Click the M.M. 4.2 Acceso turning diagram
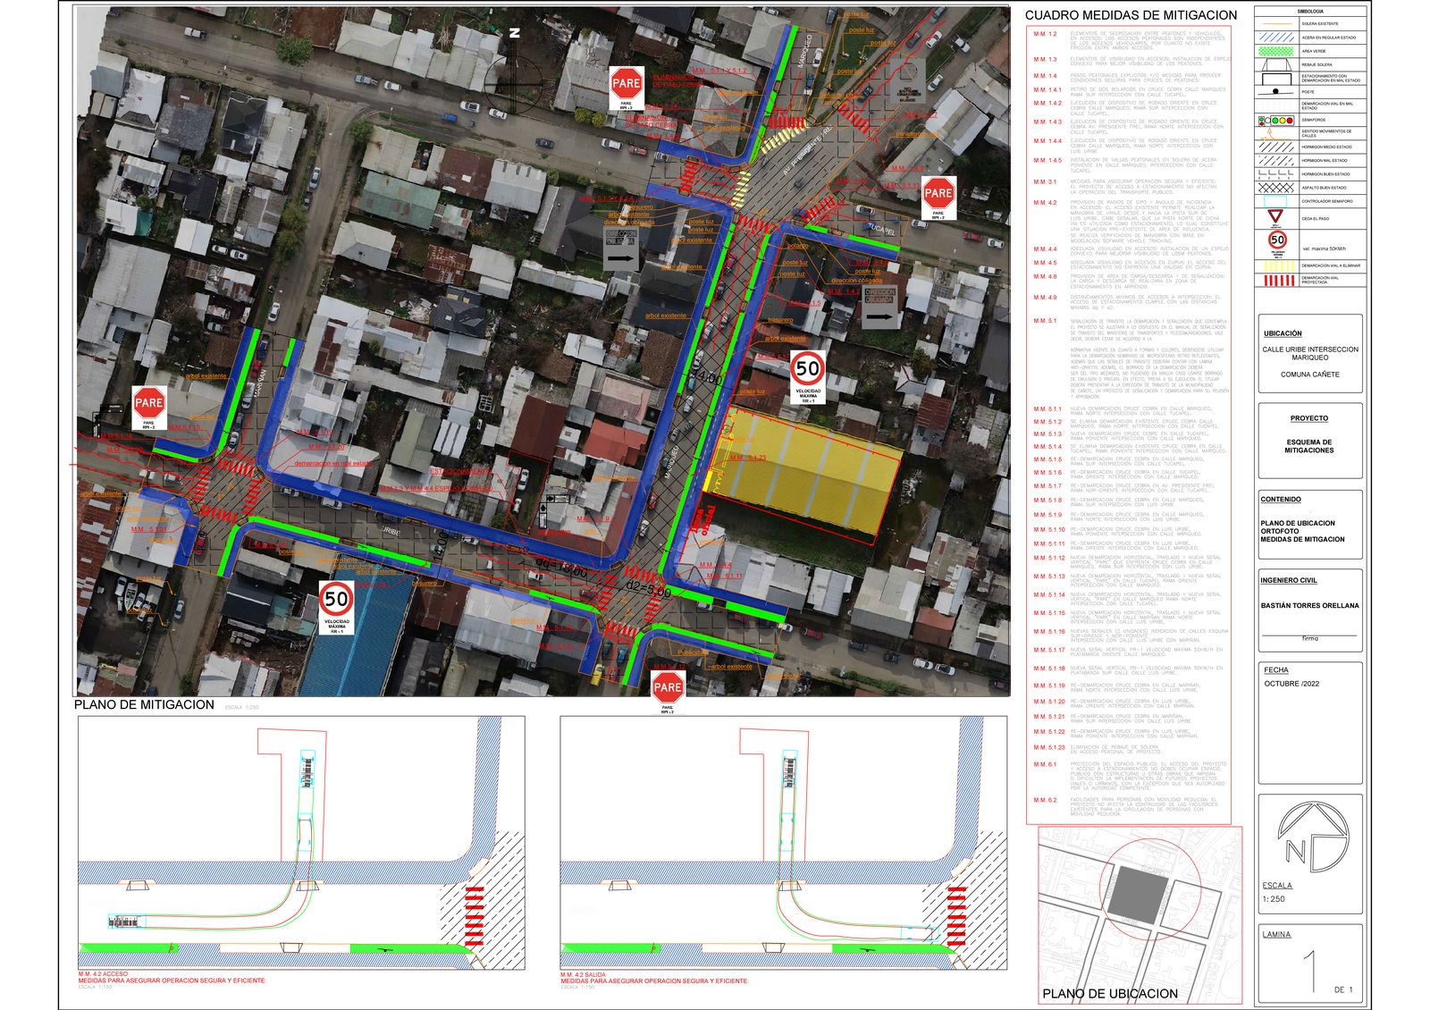Viewport: 1430px width, 1010px height. (x=301, y=843)
